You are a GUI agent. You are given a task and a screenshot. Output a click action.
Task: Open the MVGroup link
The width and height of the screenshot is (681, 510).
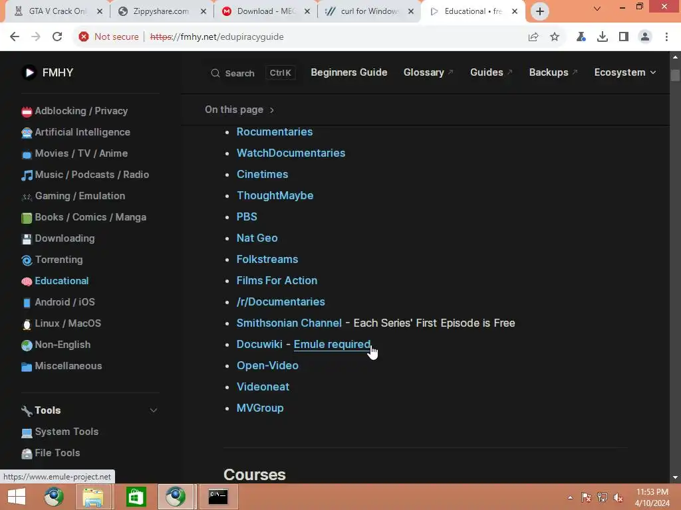click(x=260, y=408)
